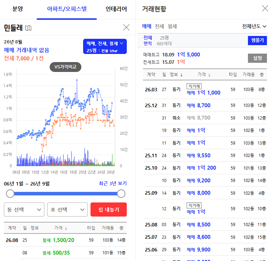Click the 매매 8,700 등기 row price
The image size is (268, 261).
tap(199, 105)
